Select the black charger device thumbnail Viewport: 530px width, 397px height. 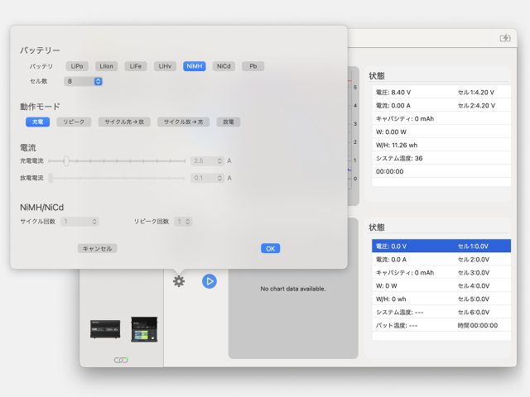tap(106, 329)
